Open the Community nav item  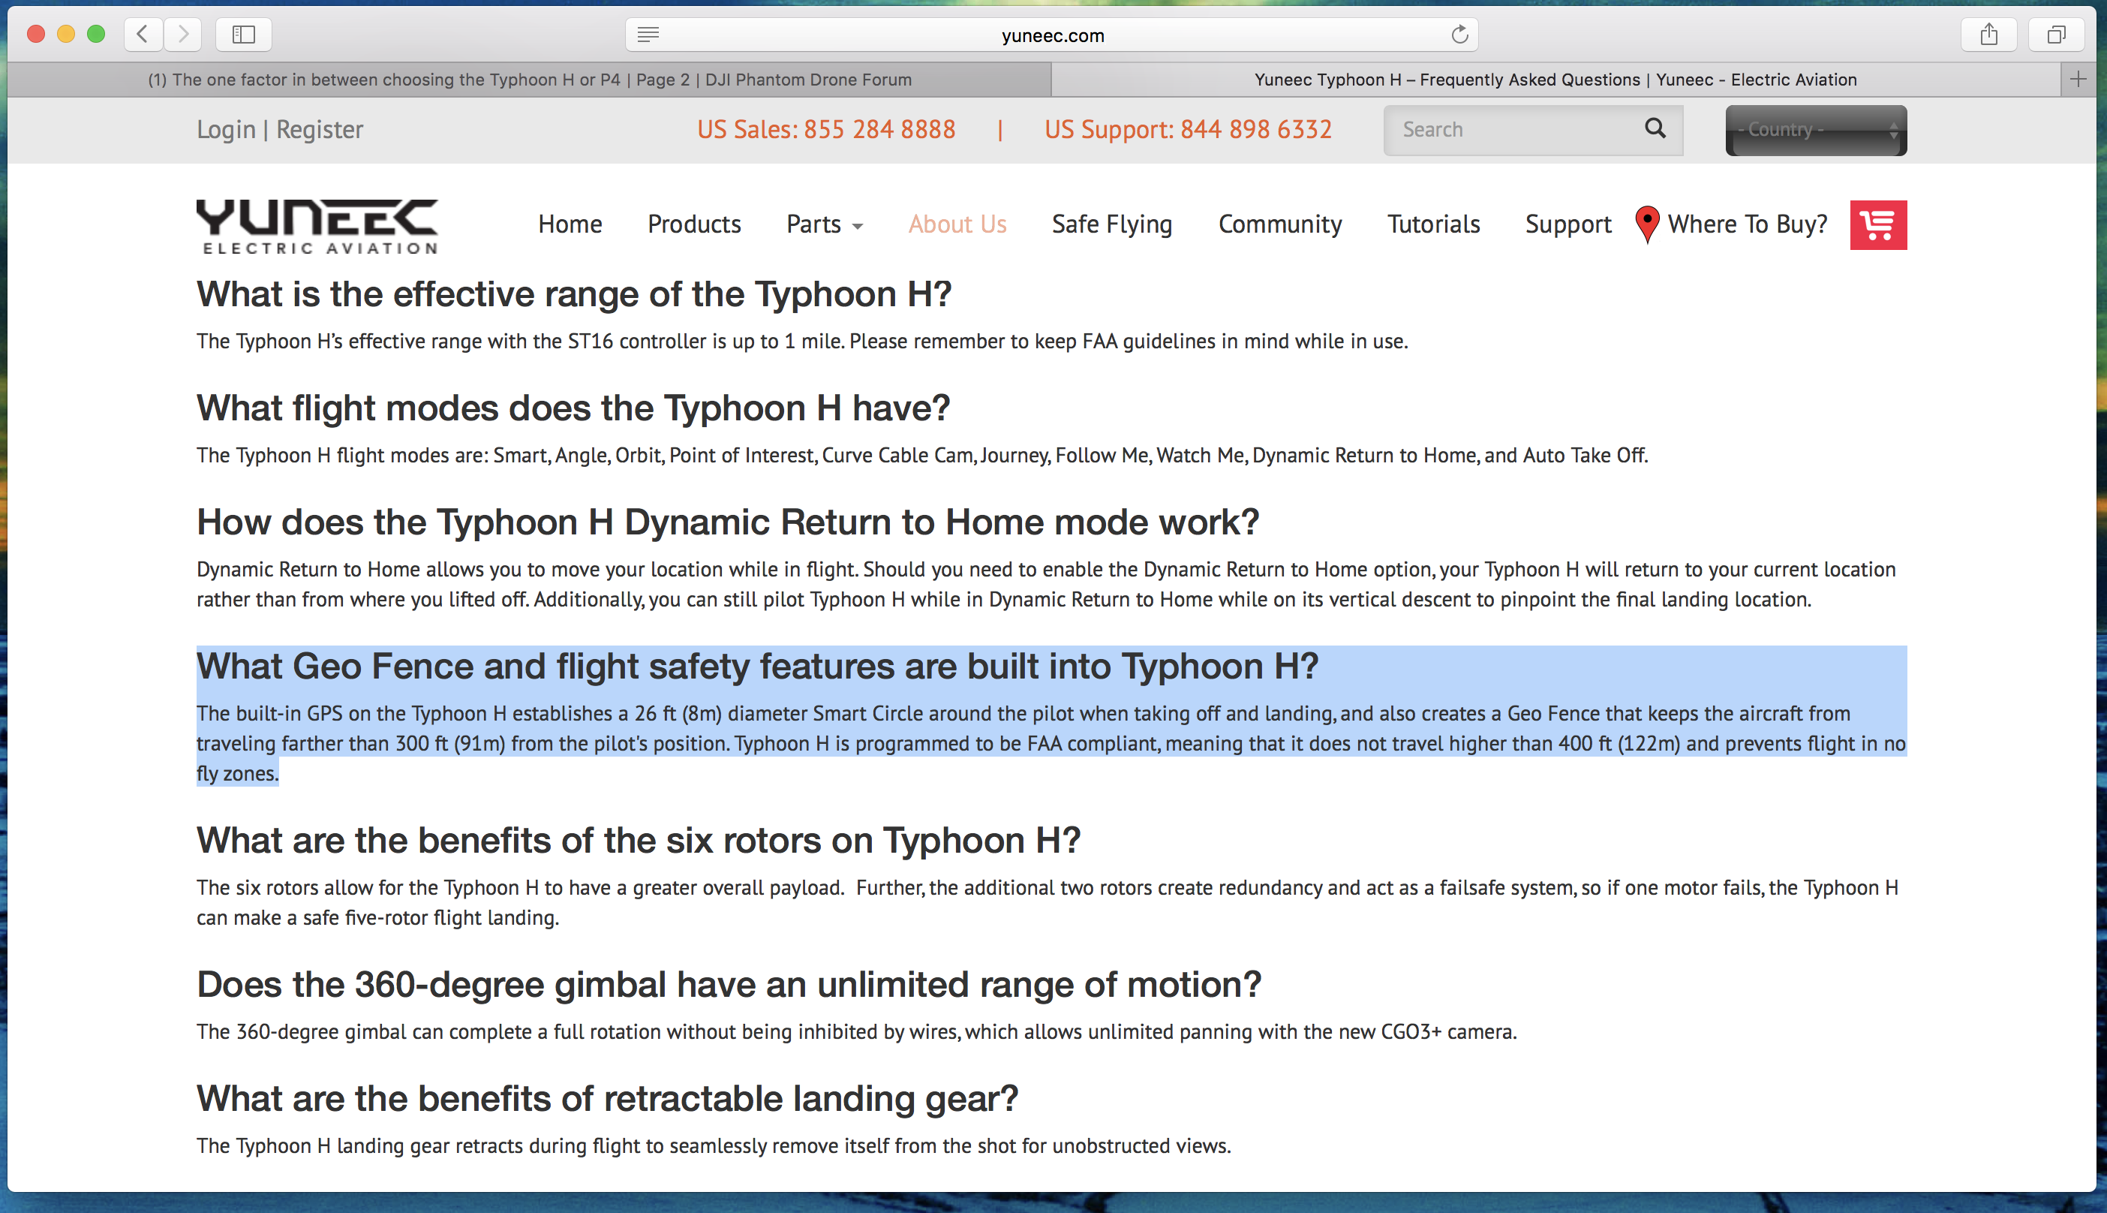coord(1280,224)
